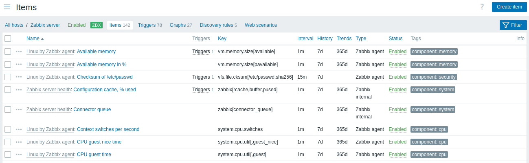The image size is (529, 163).
Task: Toggle Enabled status of Connector queue
Action: tap(397, 109)
